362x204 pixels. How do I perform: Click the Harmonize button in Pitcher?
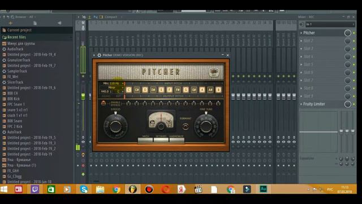tap(177, 140)
